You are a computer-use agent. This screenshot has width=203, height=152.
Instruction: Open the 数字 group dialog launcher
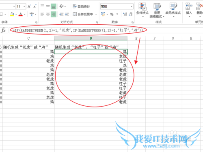click(132, 22)
